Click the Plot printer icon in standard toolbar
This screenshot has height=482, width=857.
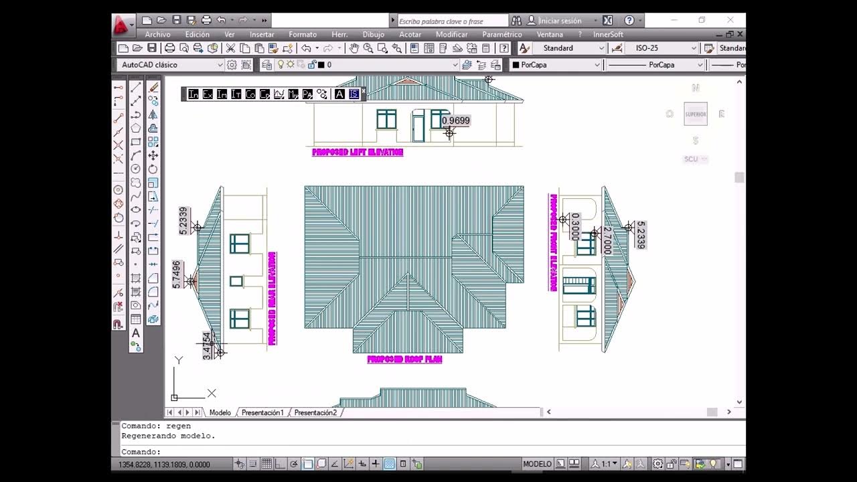click(170, 48)
